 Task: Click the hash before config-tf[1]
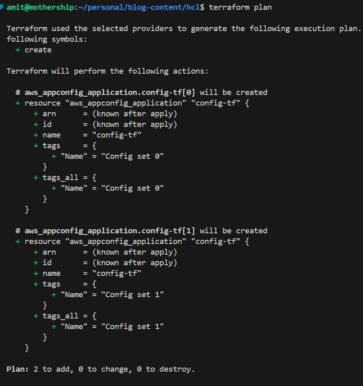point(18,231)
